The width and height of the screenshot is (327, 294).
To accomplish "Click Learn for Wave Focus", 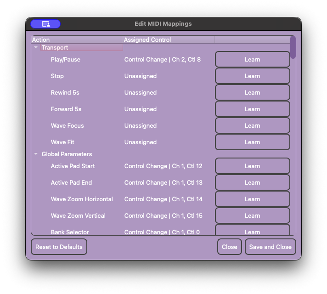I will 252,125.
